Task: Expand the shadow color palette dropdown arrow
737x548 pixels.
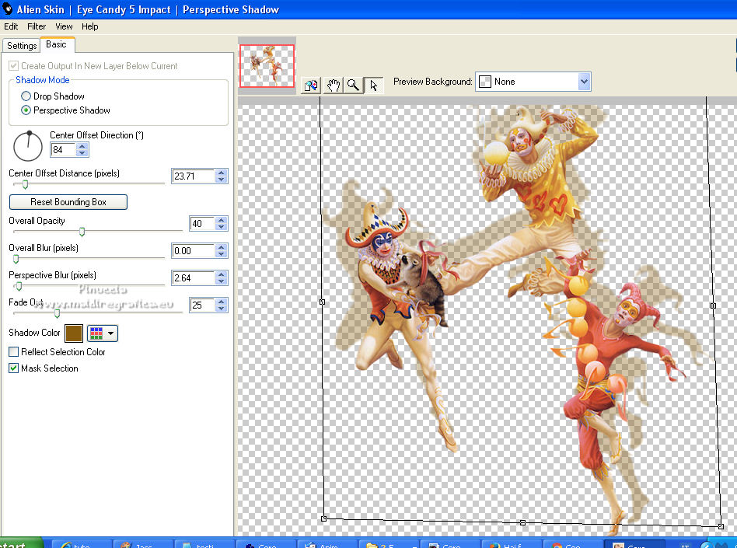Action: tap(111, 333)
